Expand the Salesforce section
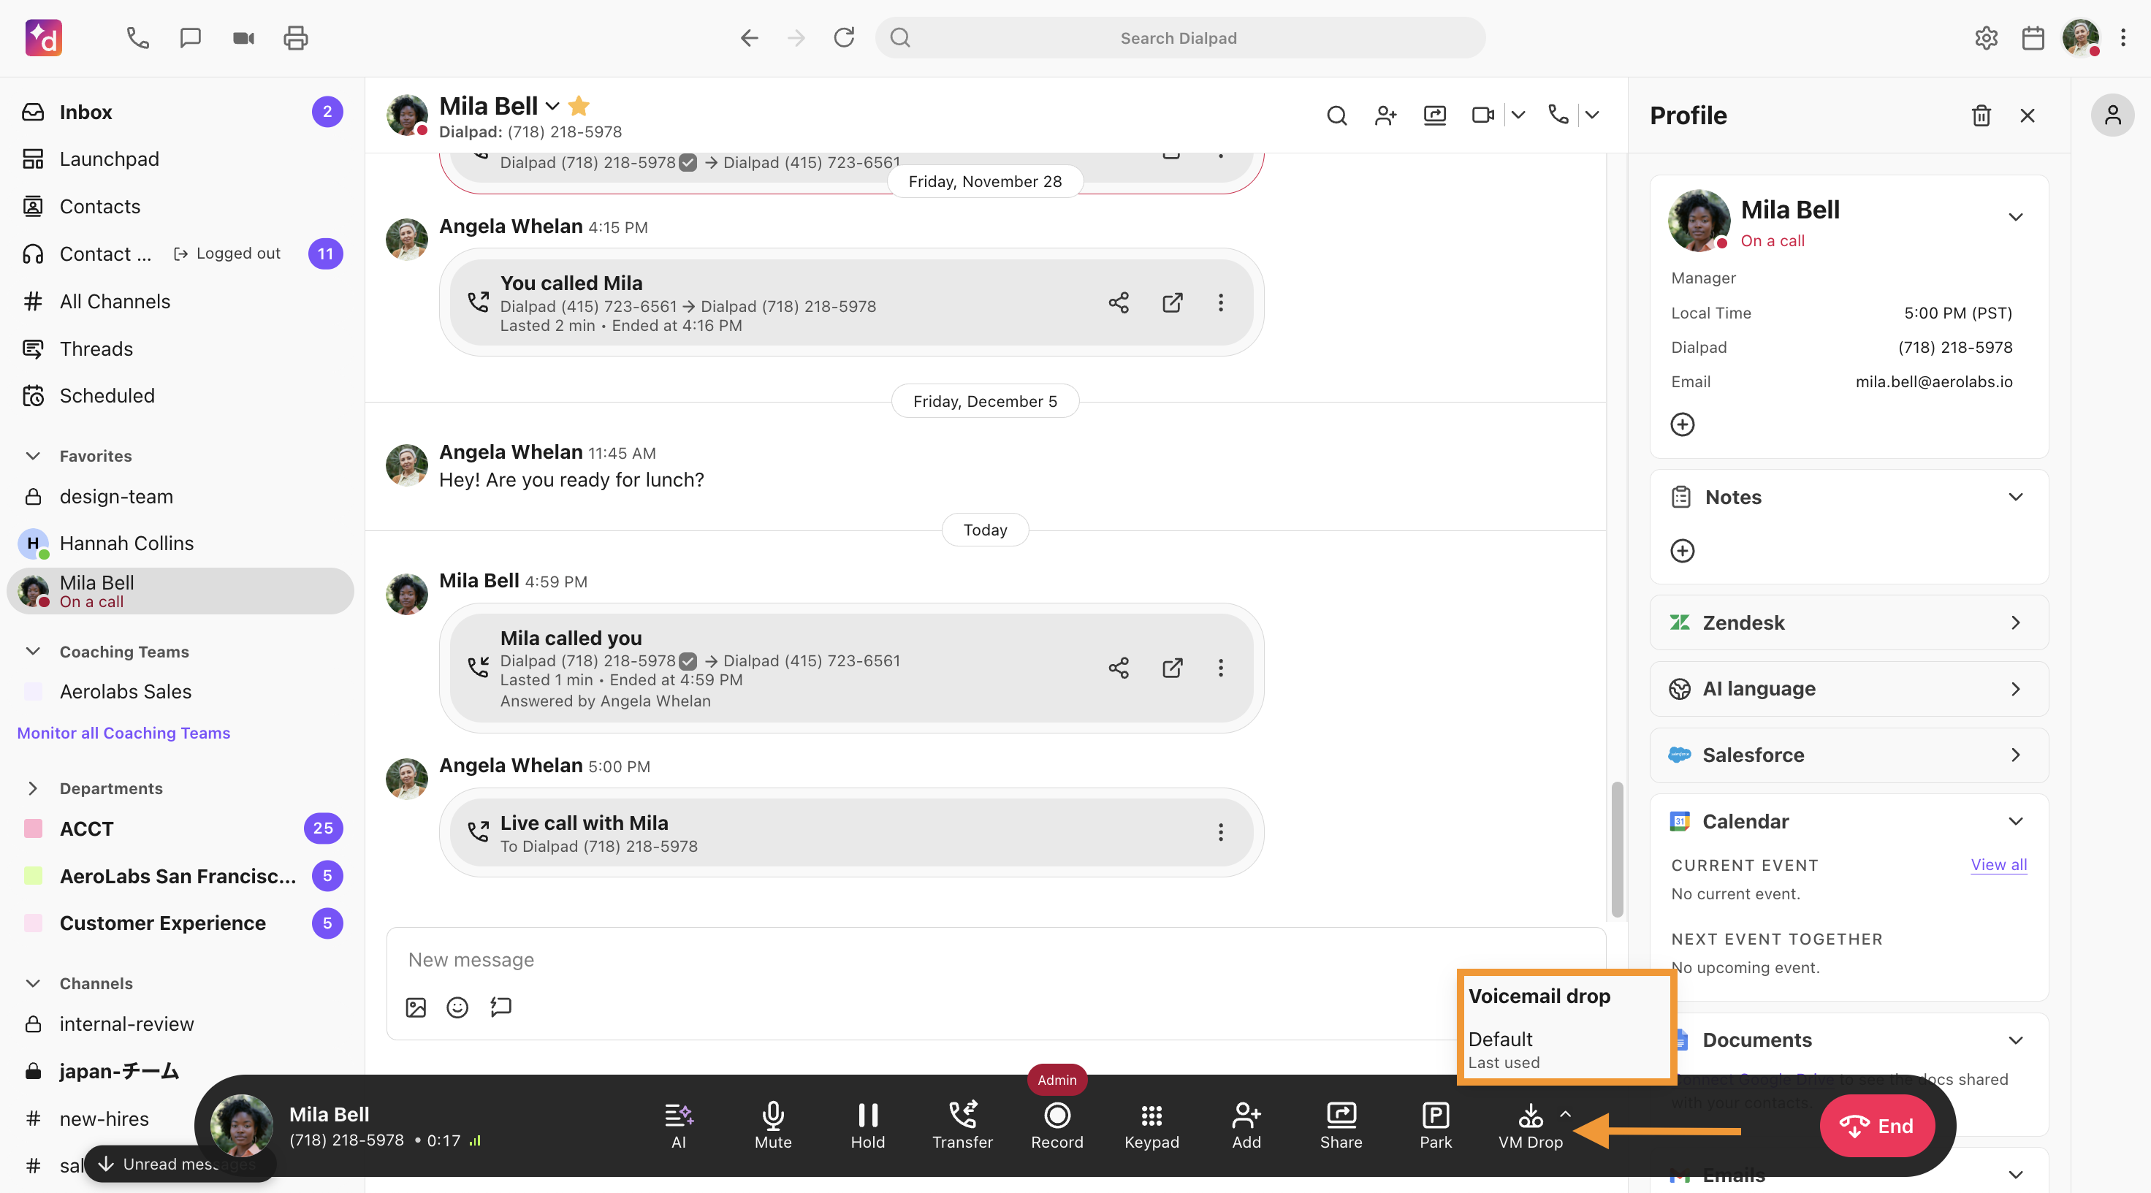Image resolution: width=2151 pixels, height=1193 pixels. [2015, 755]
